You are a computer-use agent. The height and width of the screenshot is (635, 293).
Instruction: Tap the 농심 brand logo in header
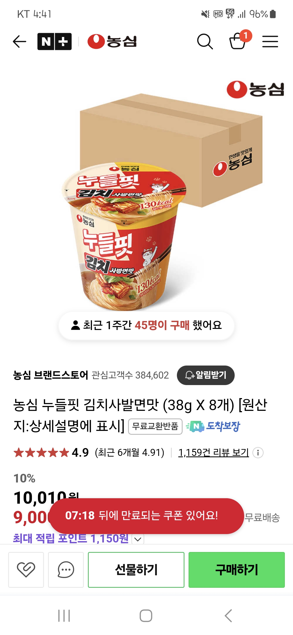(112, 42)
